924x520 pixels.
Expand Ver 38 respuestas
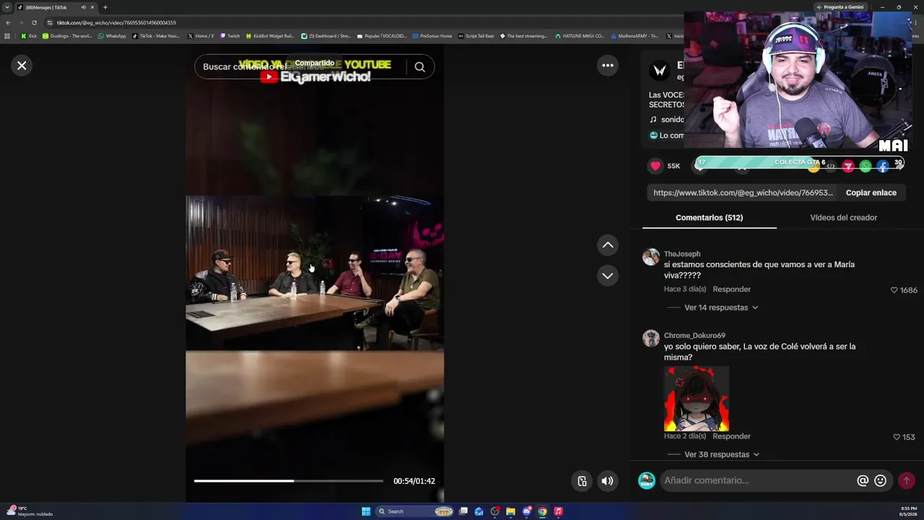click(721, 455)
